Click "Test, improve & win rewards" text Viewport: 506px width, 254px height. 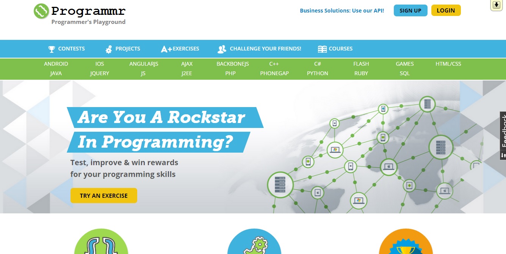click(124, 162)
